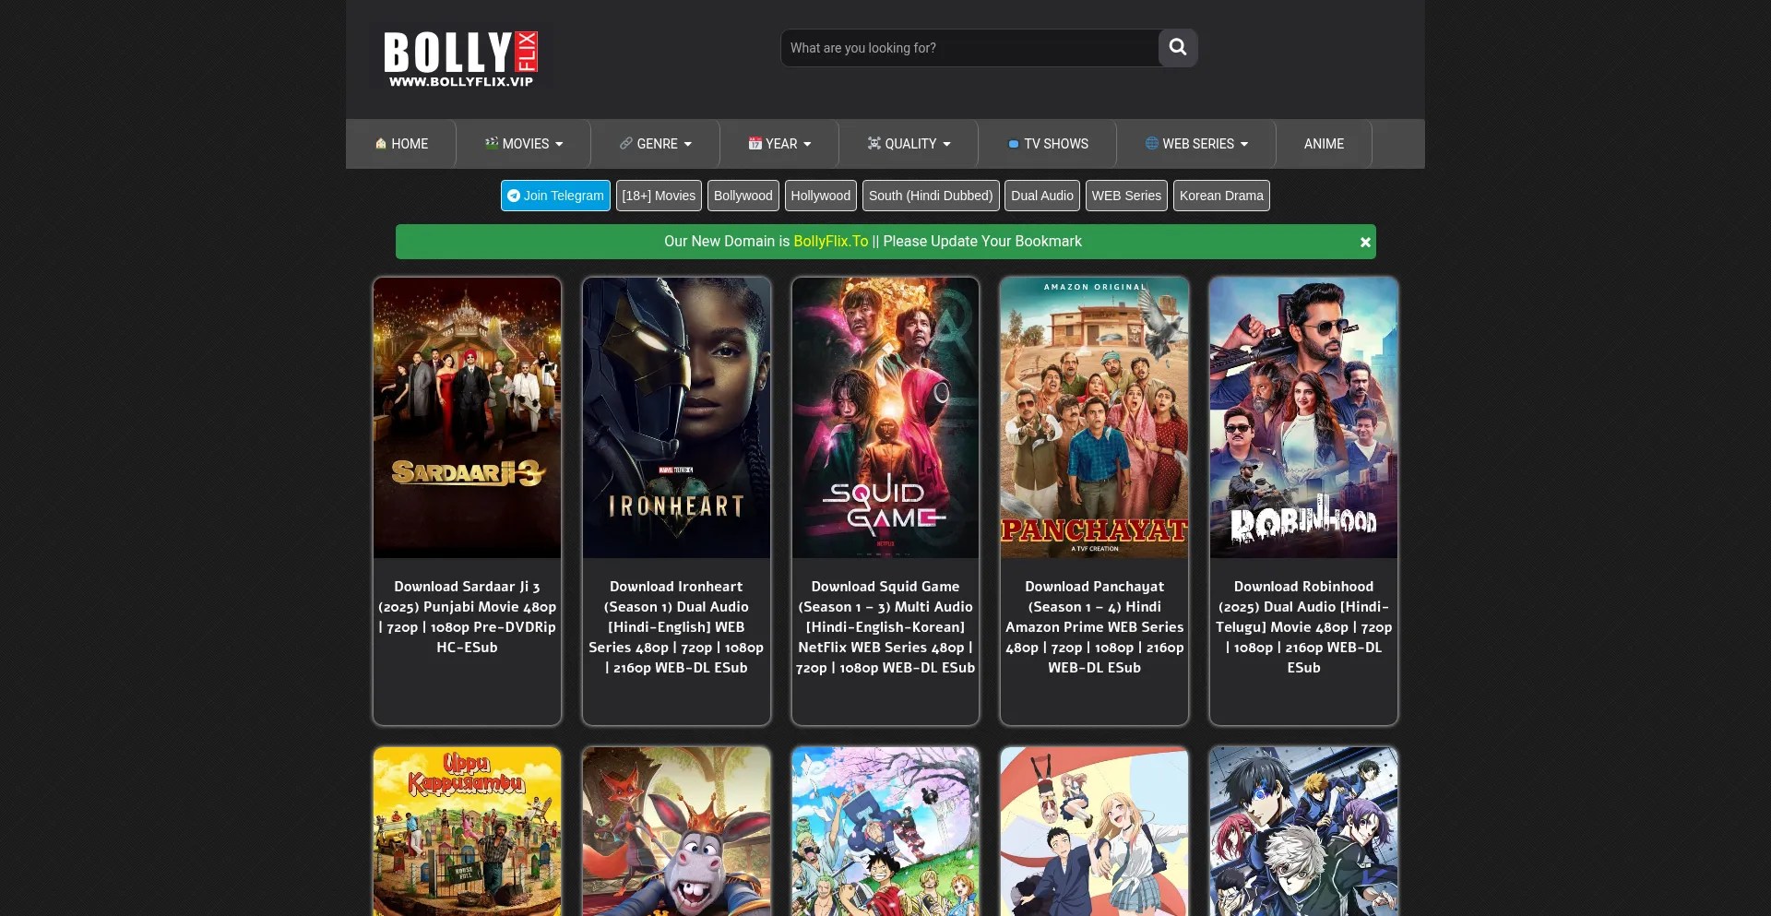This screenshot has height=916, width=1771.
Task: Dismiss the new domain announcement banner
Action: [x=1365, y=242]
